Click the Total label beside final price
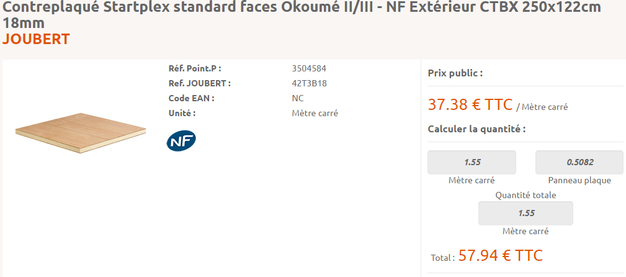 (442, 257)
